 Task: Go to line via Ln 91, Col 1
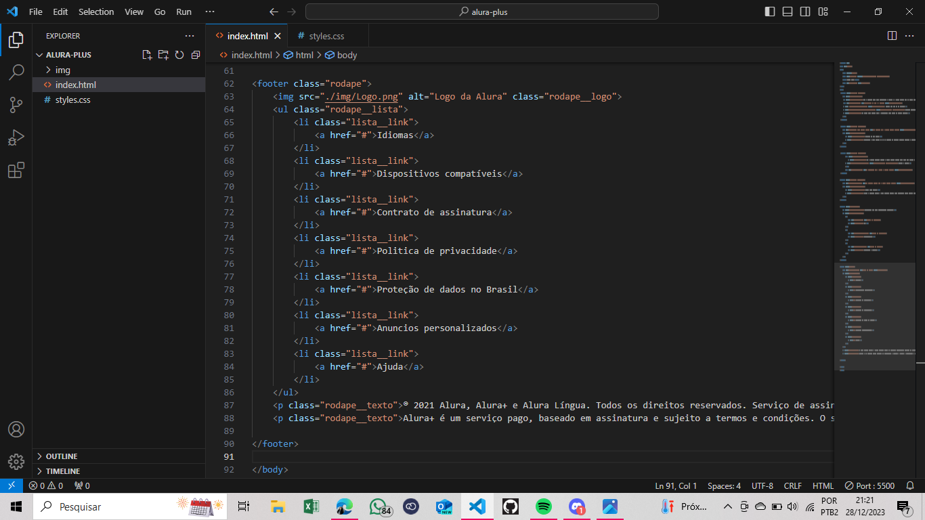tap(676, 485)
